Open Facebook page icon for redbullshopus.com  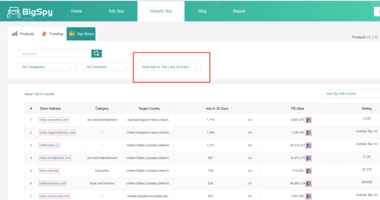(x=308, y=184)
